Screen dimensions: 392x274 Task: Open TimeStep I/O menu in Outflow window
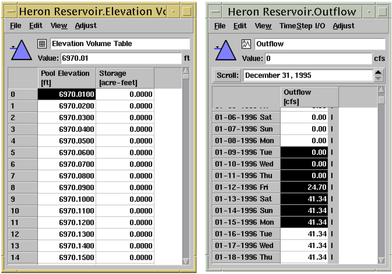302,26
